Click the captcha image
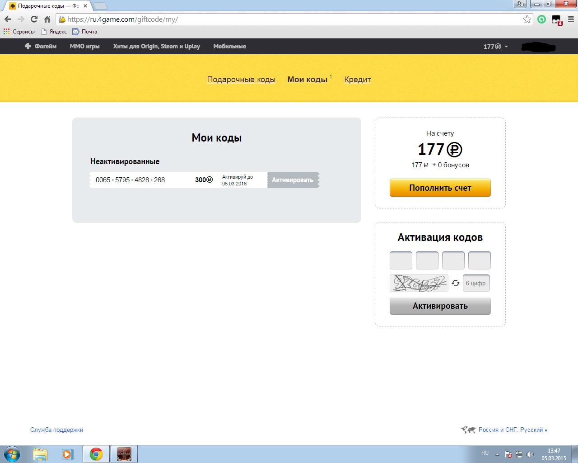This screenshot has width=578, height=463. [x=419, y=283]
